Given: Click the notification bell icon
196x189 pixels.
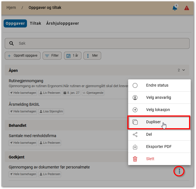Looking at the screenshot, I should [x=175, y=8].
